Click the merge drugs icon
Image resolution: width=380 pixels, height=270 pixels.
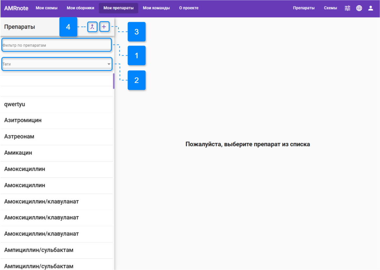92,27
